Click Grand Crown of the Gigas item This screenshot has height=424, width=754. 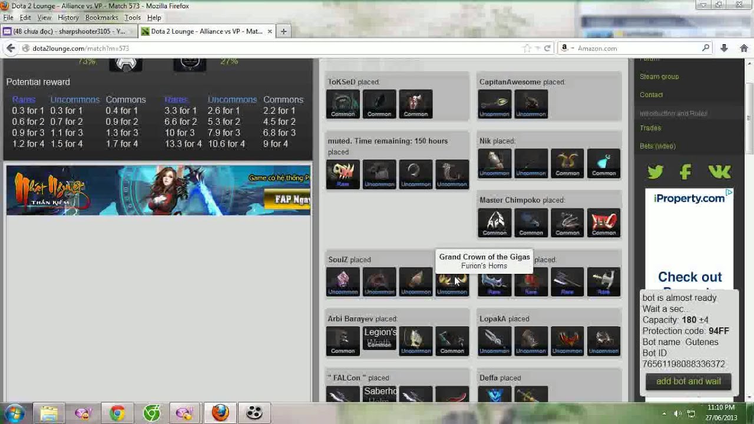(452, 282)
